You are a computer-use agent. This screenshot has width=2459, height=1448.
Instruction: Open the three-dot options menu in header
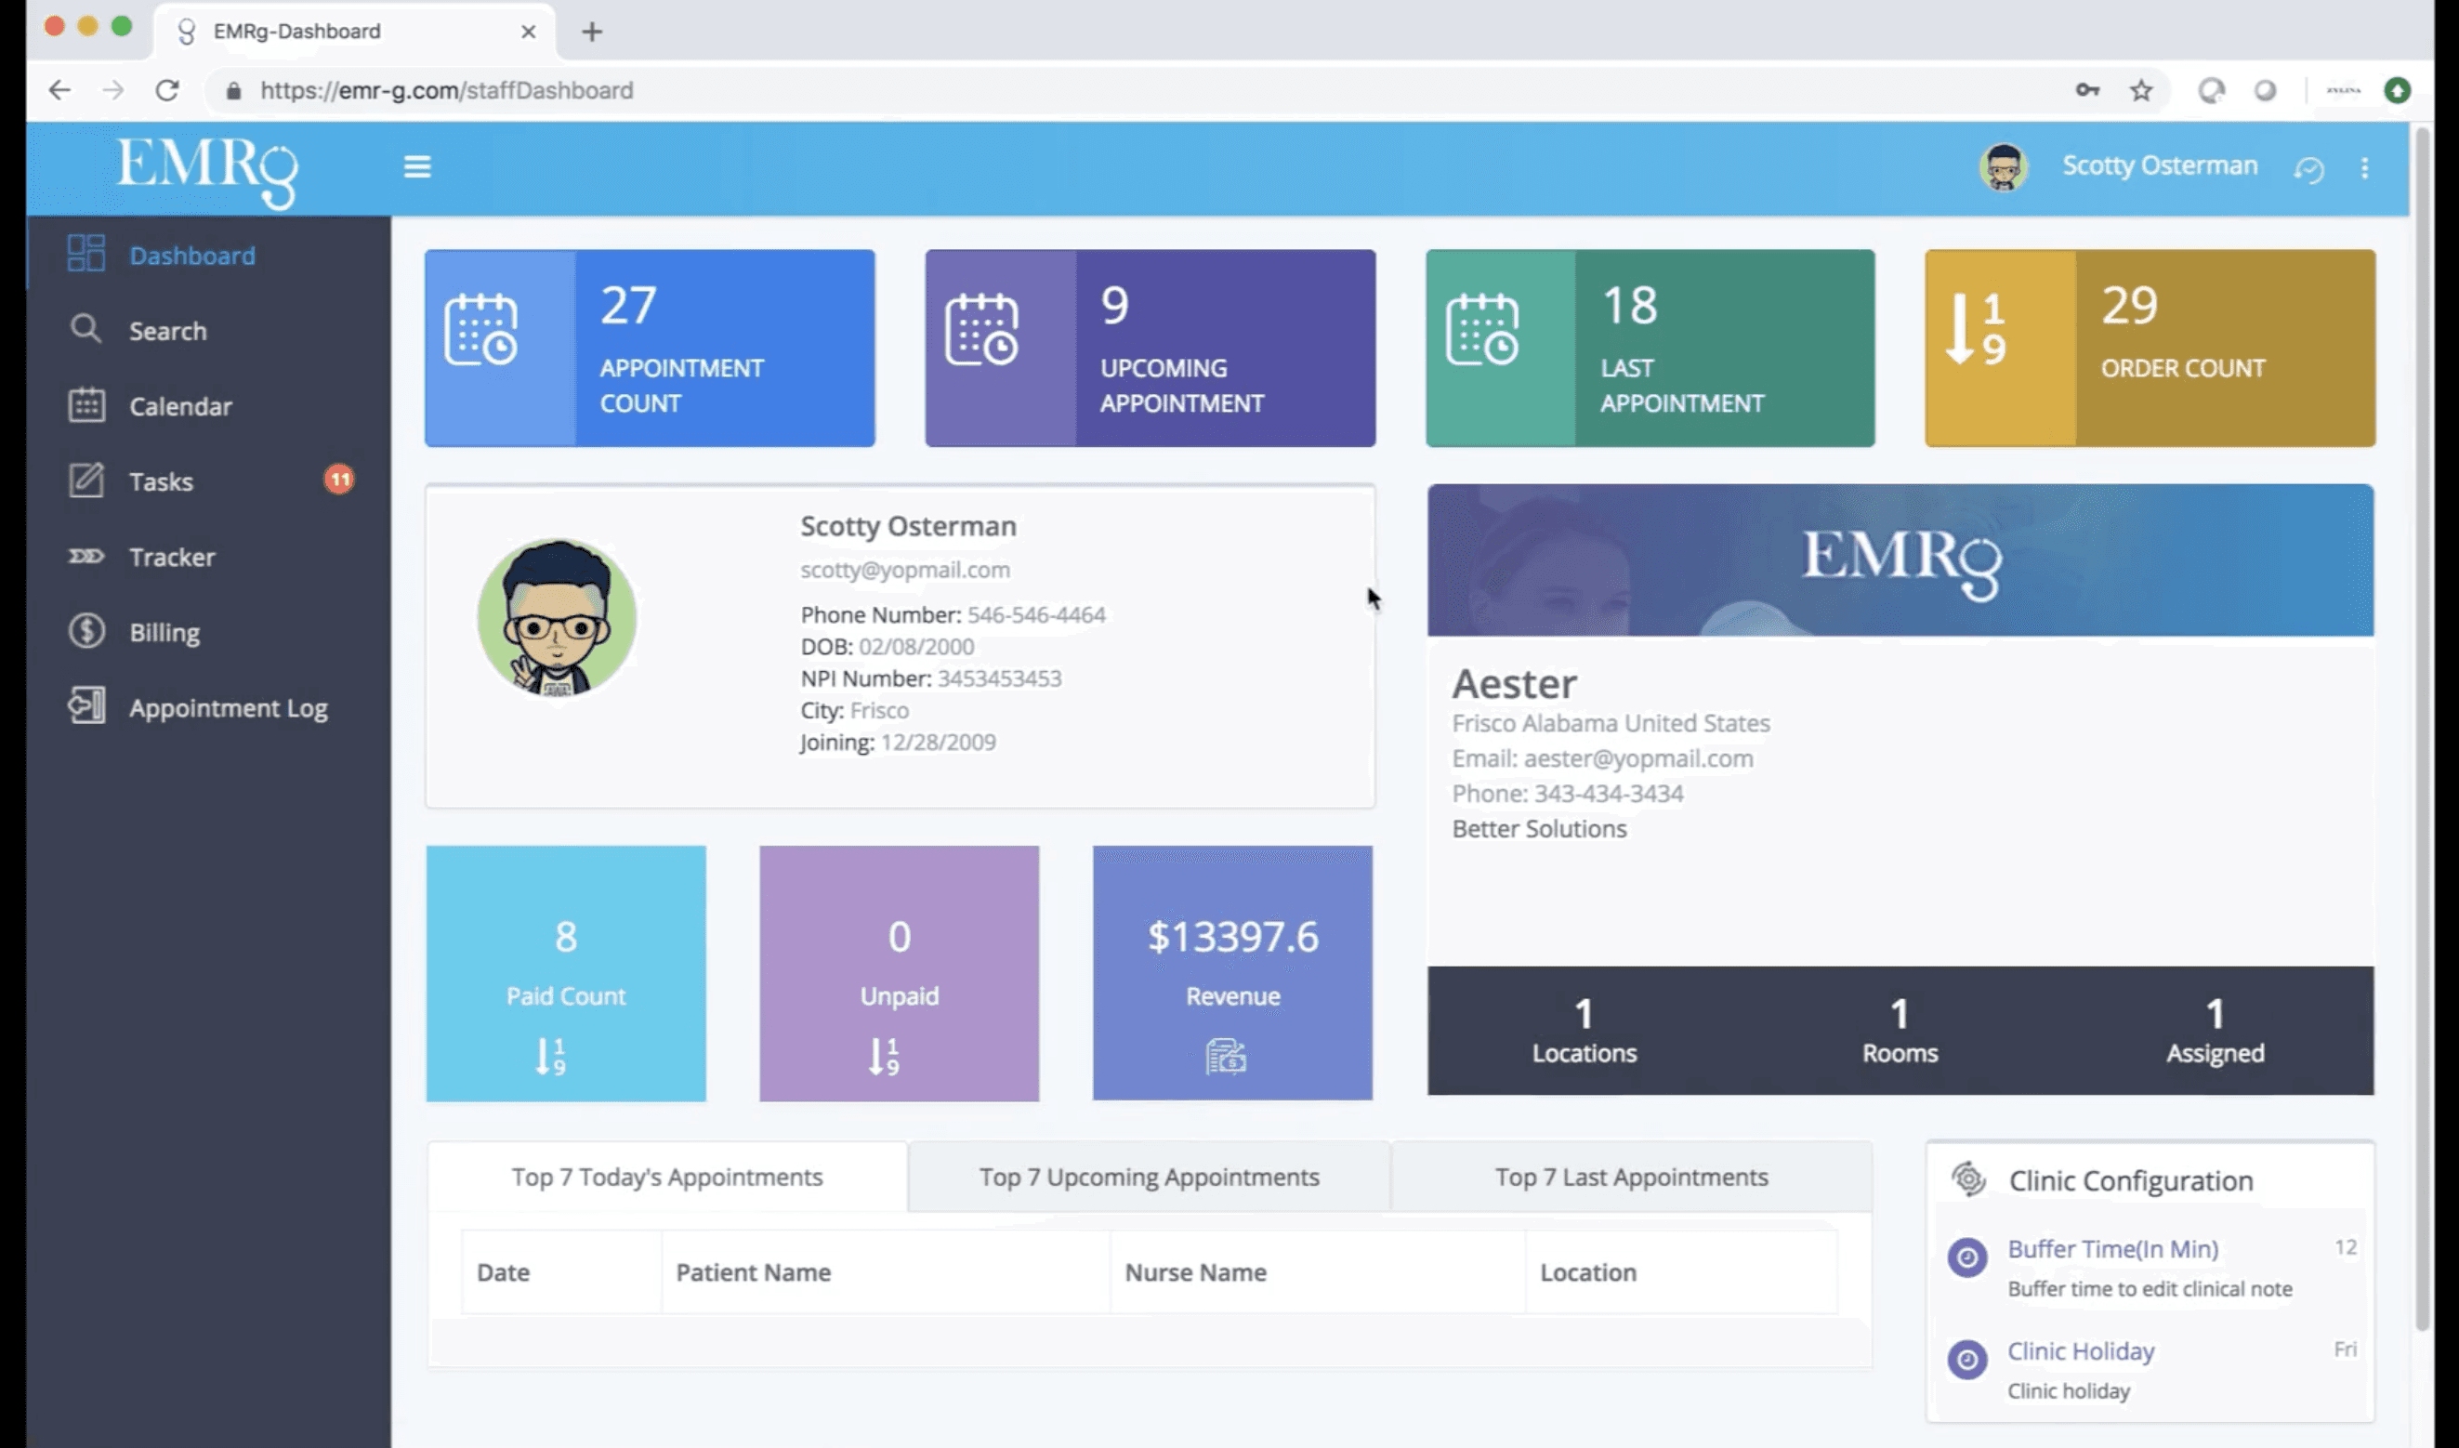point(2364,168)
